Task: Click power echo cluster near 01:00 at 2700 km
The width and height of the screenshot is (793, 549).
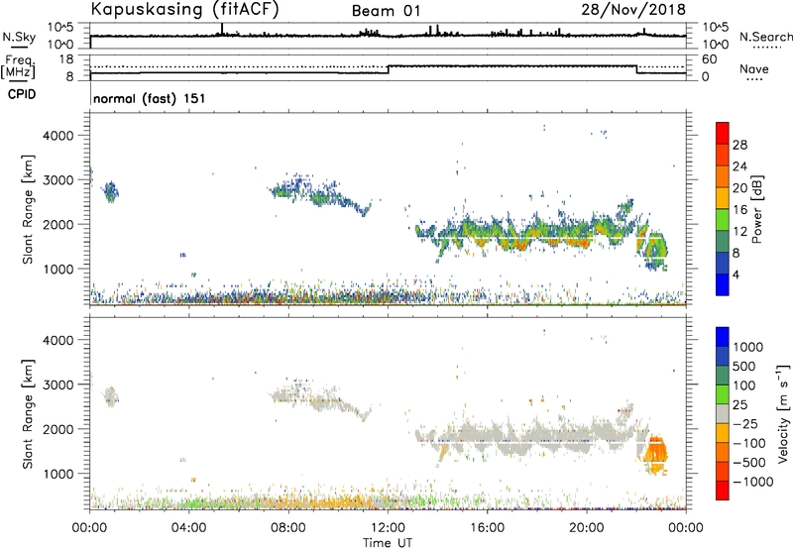Action: tap(111, 191)
